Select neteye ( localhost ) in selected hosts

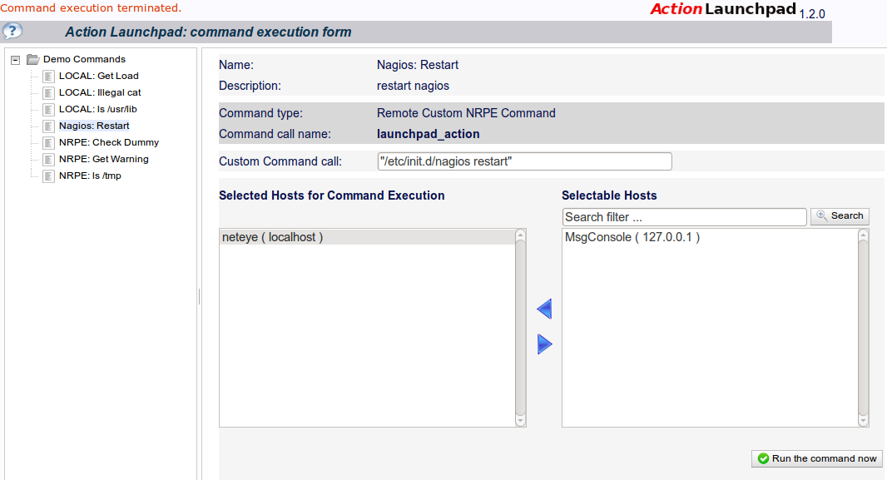coord(367,237)
